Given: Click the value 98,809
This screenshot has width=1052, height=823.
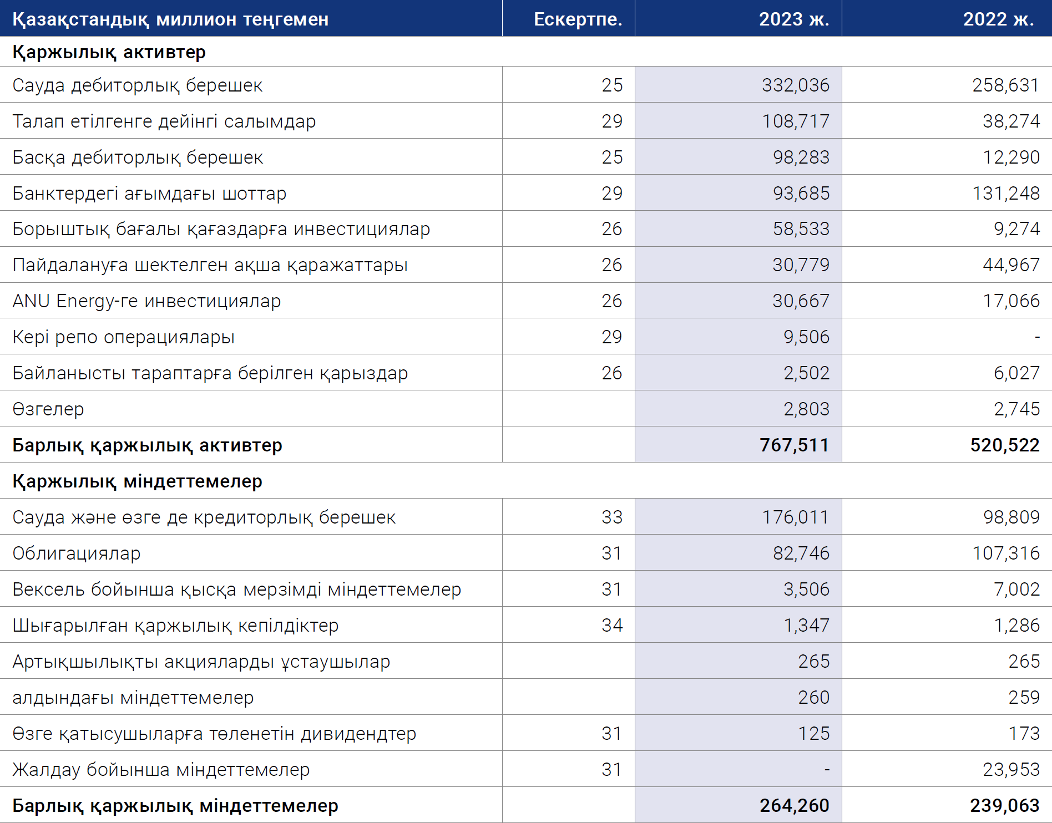Looking at the screenshot, I should (x=1011, y=517).
